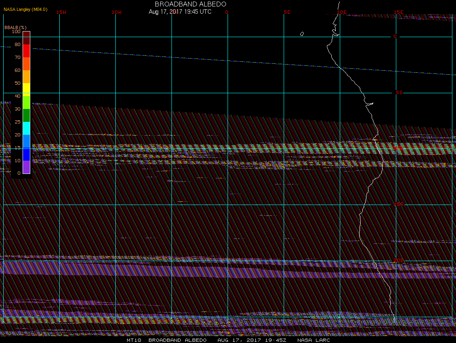Select the yellow 40-50 colorbar swatch
Image resolution: width=456 pixels, height=343 pixels.
(x=27, y=90)
